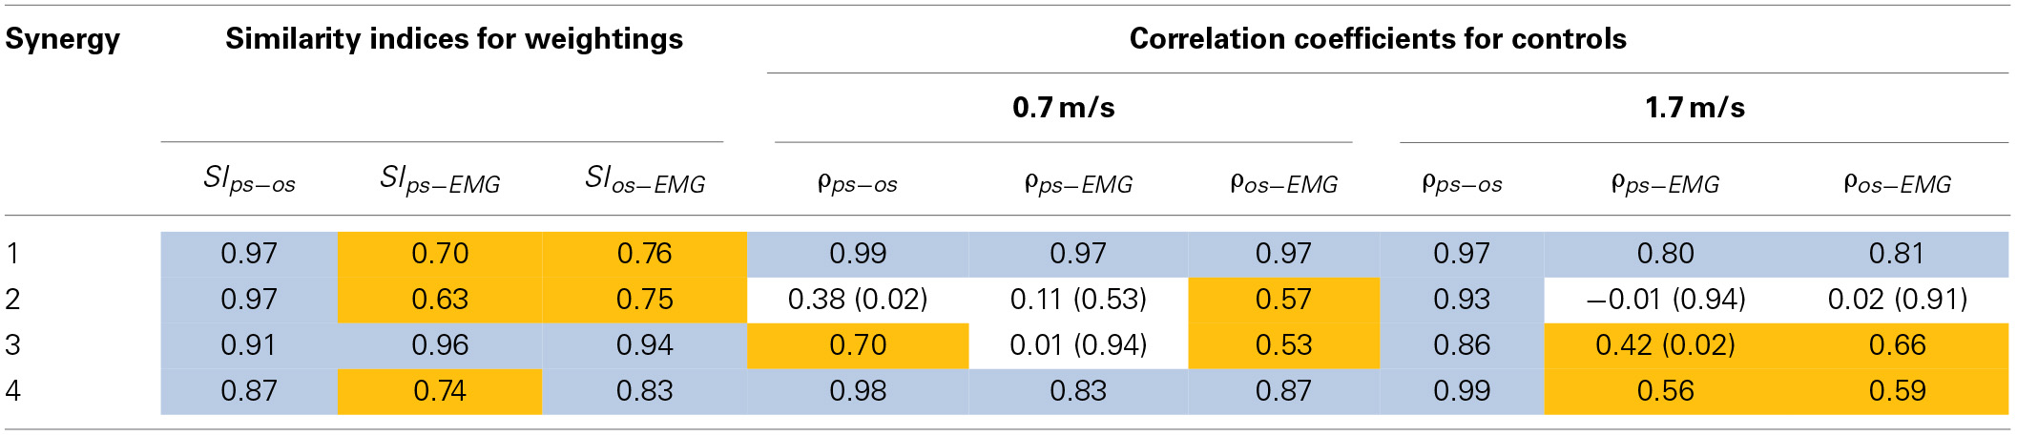The image size is (2017, 436).
Task: Select the orange cell with 0.66
Action: pos(1897,345)
